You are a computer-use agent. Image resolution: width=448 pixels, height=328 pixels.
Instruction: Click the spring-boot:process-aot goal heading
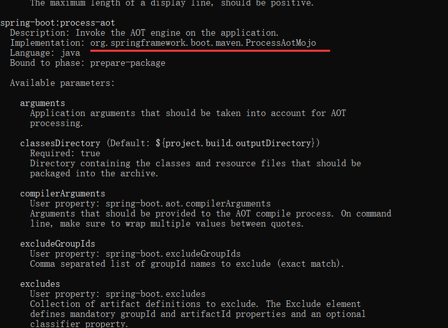coord(58,23)
